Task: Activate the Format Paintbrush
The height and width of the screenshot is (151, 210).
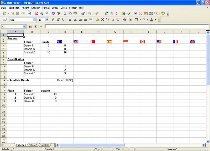Action: 83,13
